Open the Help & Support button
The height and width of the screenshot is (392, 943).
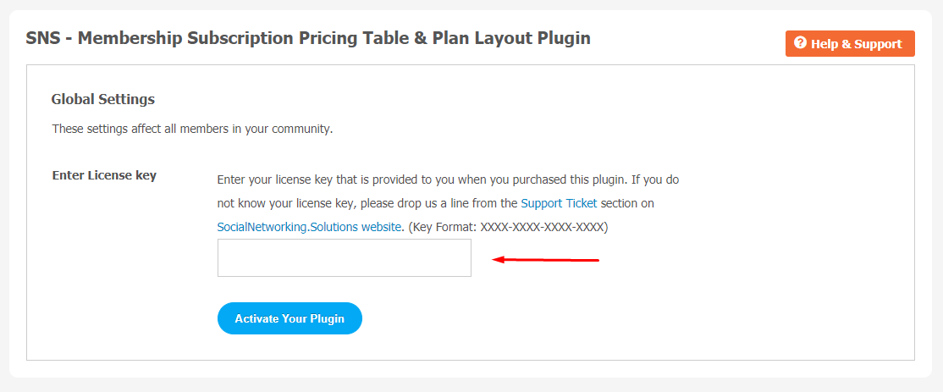pyautogui.click(x=850, y=44)
